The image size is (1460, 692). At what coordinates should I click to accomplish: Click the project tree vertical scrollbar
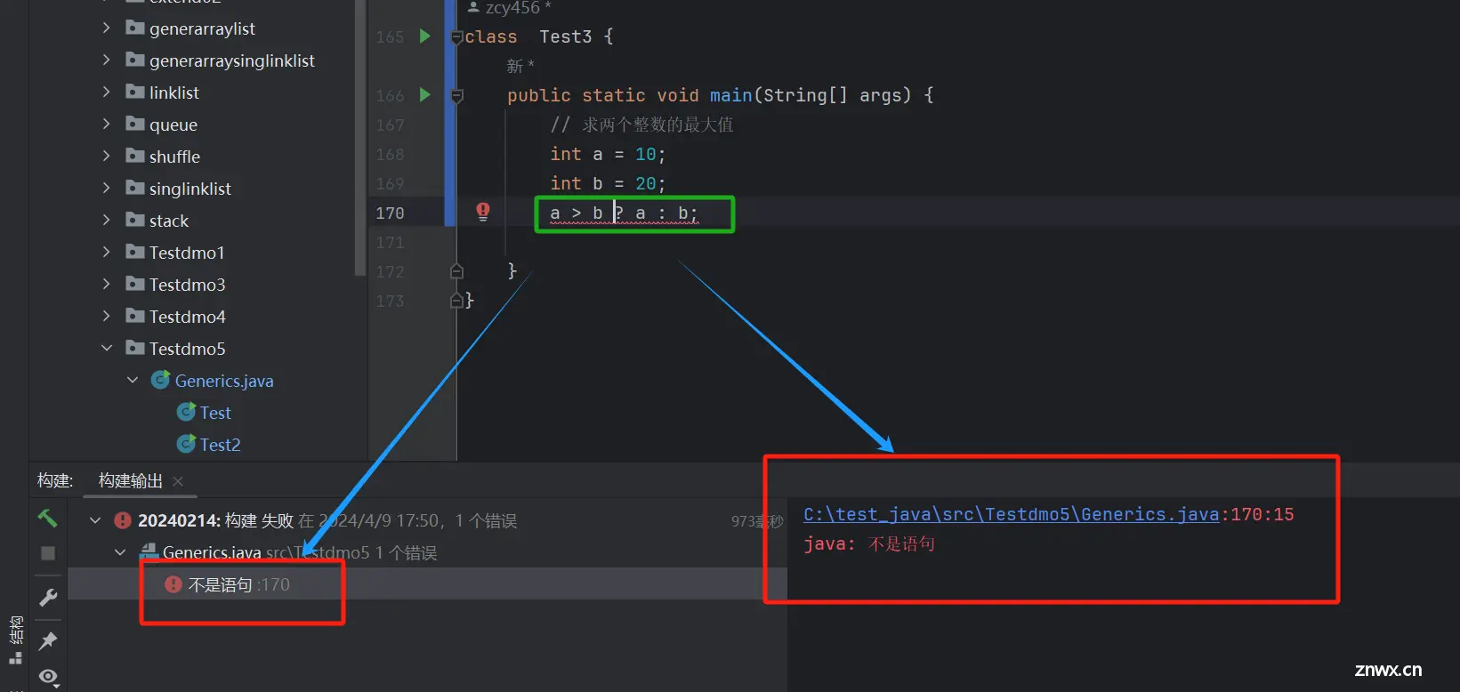click(360, 138)
